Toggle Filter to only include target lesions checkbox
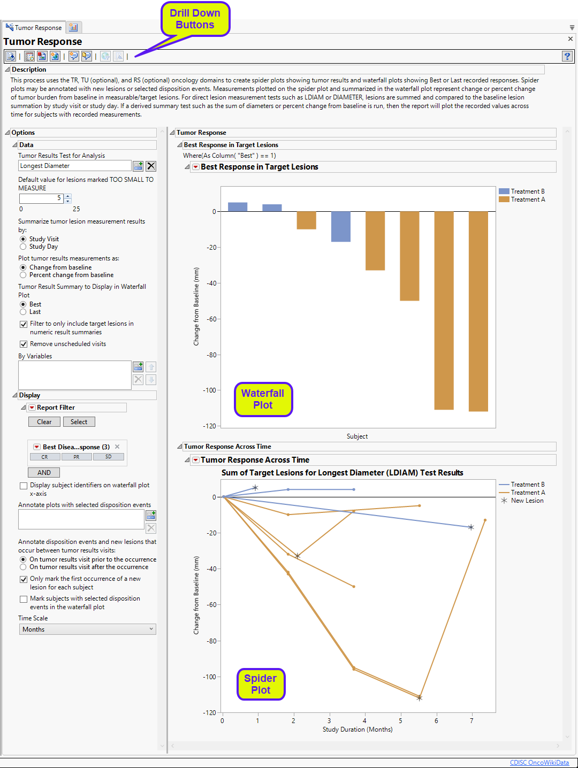 24,324
